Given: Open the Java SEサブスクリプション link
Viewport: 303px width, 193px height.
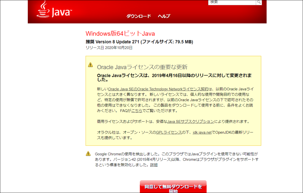Looking at the screenshot, I should pos(191,122).
